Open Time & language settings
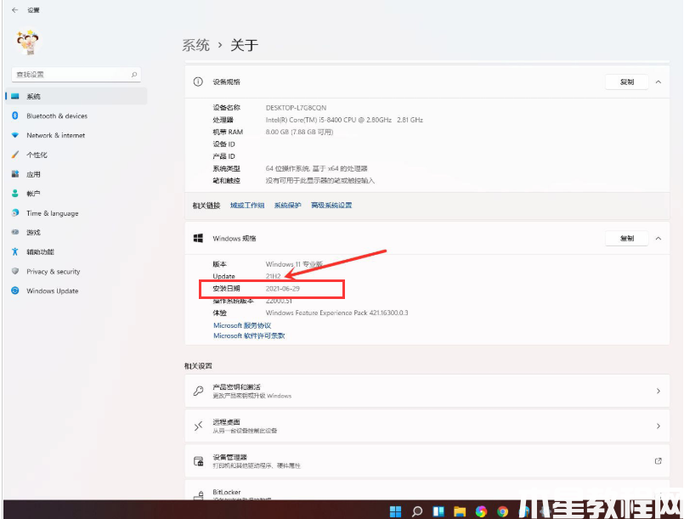Screen dimensions: 684x519 [x=76, y=213]
